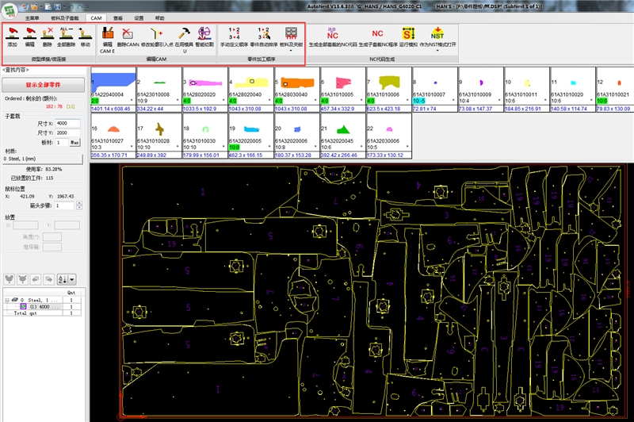Run the 运行模拟 simulation icon
Screen dimensions: 634x422
coord(408,35)
